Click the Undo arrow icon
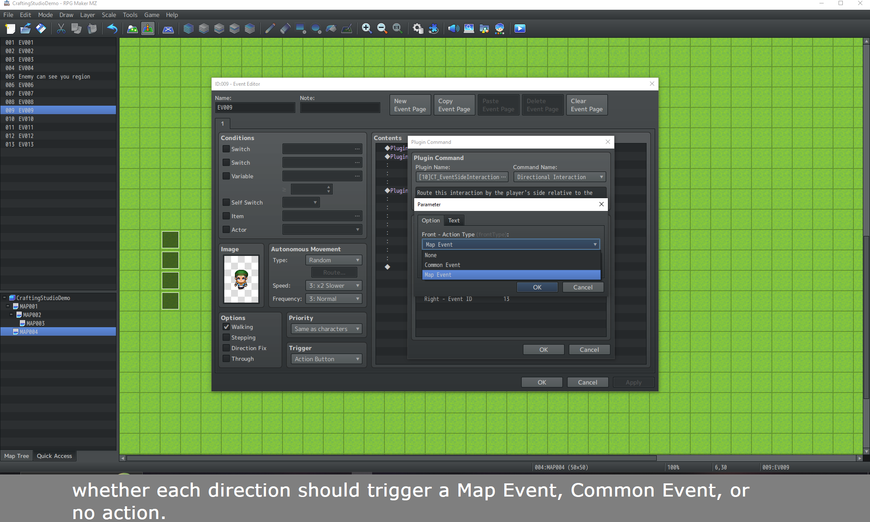 coord(112,28)
